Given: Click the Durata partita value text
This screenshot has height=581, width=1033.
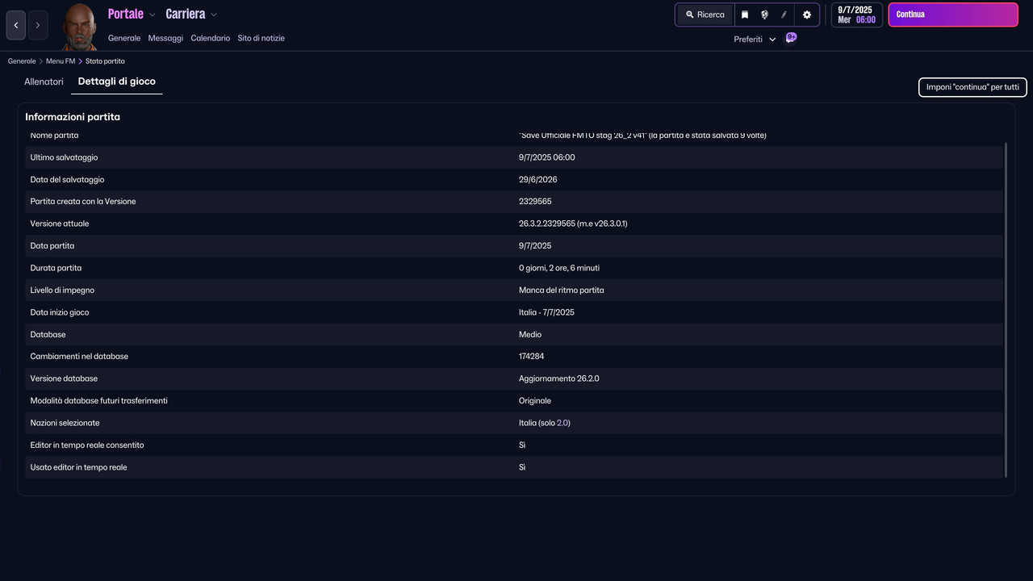Looking at the screenshot, I should click(559, 268).
